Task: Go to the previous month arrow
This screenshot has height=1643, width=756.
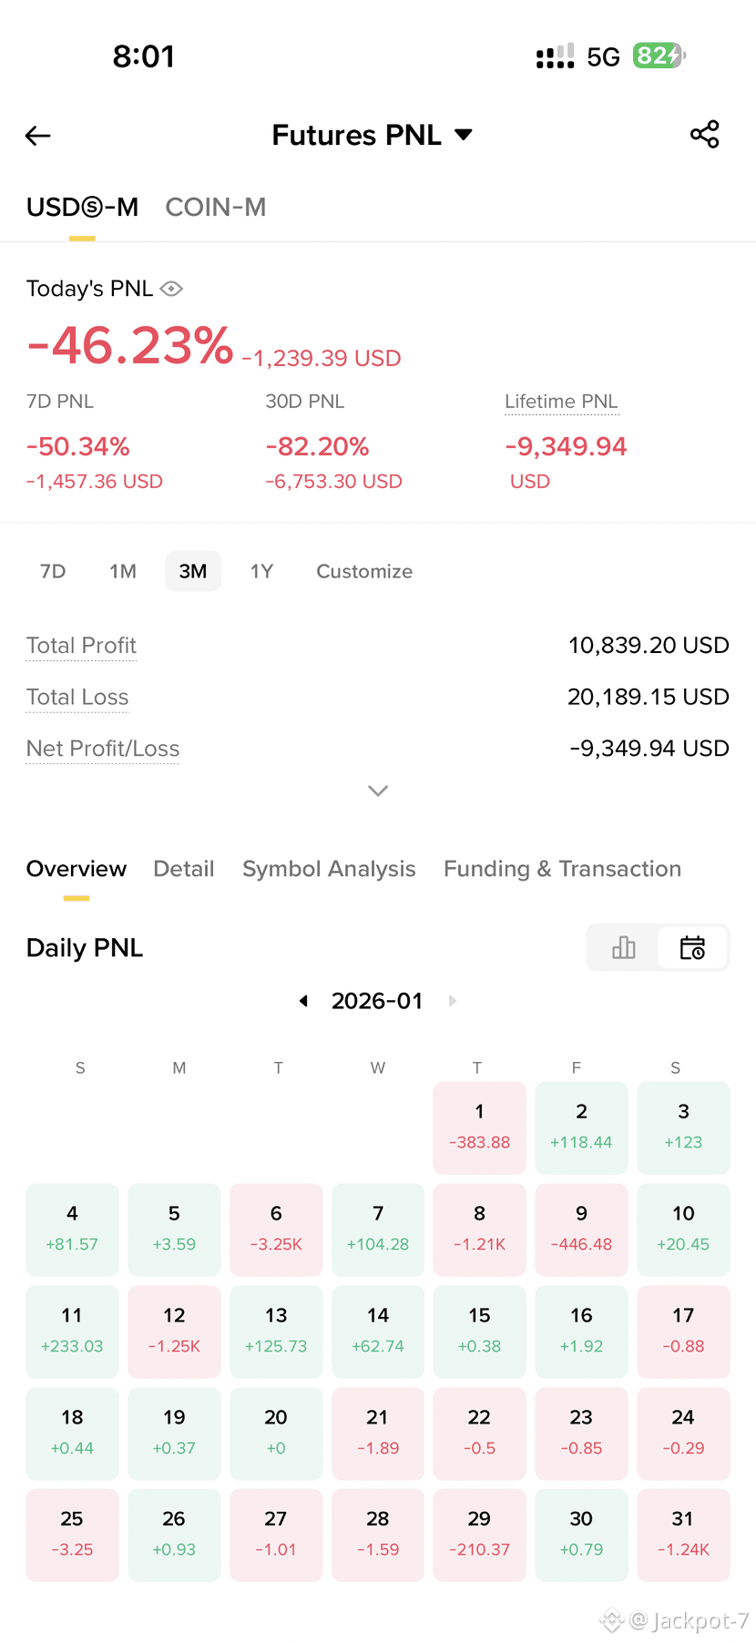Action: coord(304,1001)
